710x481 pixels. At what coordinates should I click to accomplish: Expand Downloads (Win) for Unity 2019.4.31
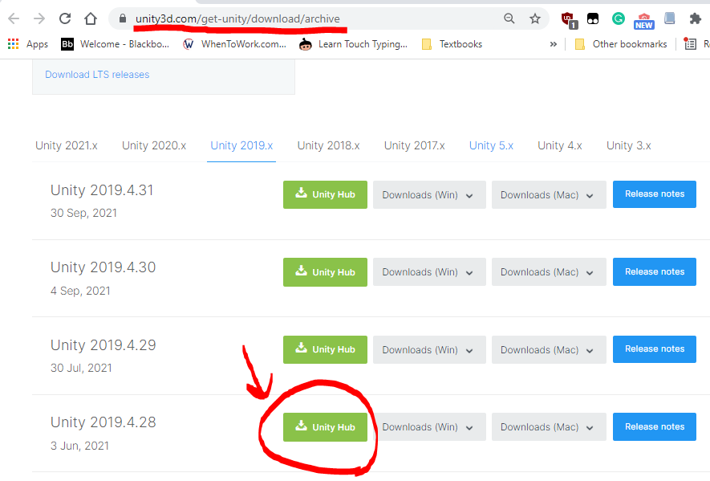[x=429, y=194]
